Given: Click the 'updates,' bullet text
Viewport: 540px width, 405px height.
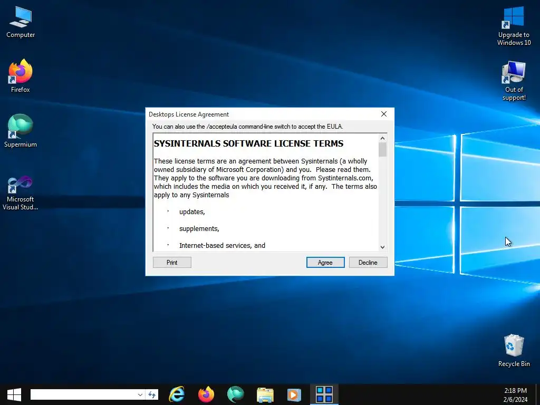Looking at the screenshot, I should click(192, 212).
